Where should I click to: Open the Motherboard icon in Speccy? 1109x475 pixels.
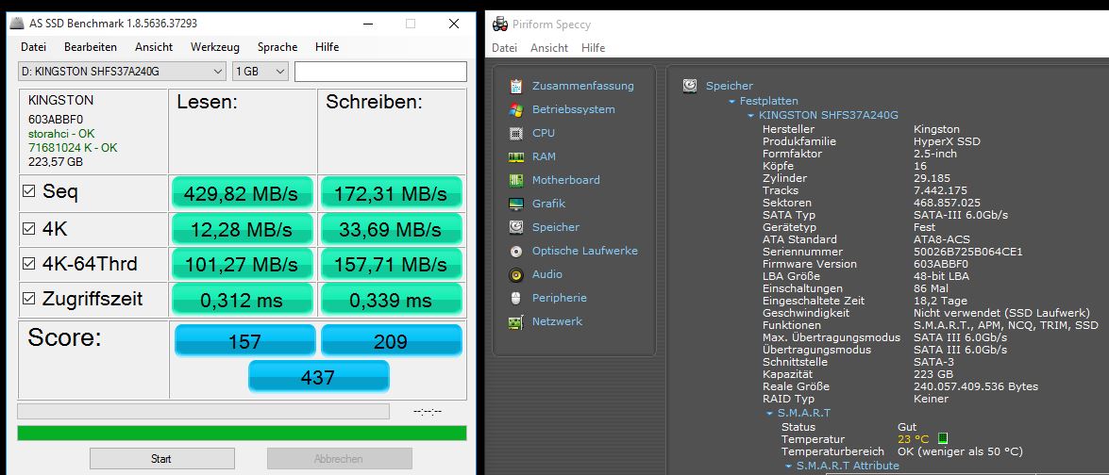(516, 180)
